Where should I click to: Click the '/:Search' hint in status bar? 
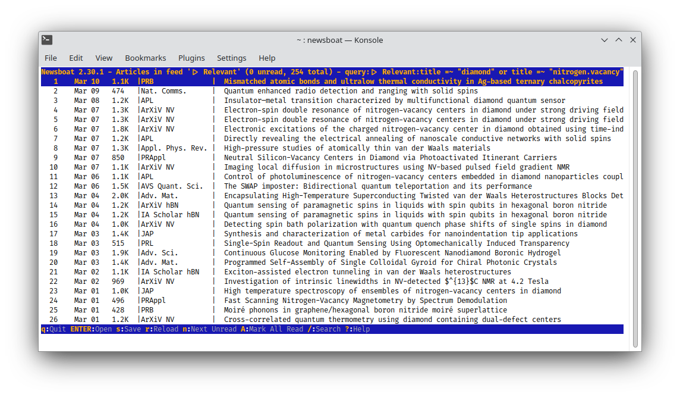pyautogui.click(x=324, y=329)
